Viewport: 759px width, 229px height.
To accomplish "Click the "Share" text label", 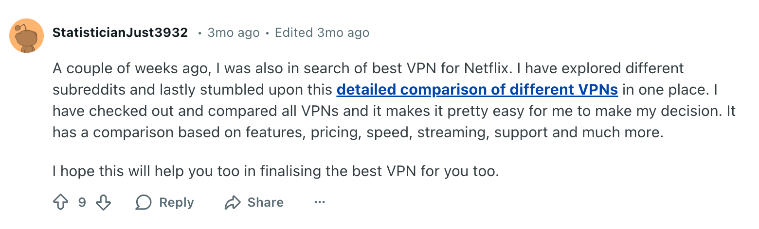I will 265,202.
